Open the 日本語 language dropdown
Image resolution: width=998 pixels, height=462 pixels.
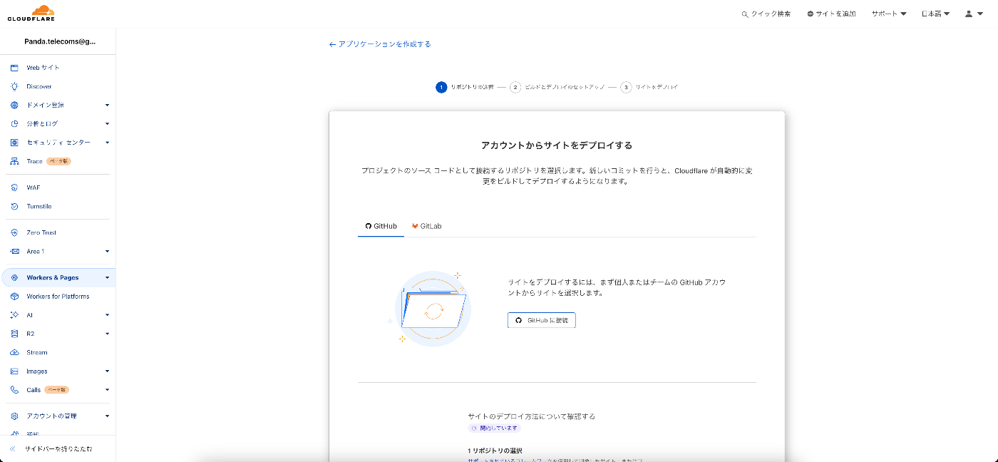pyautogui.click(x=935, y=14)
